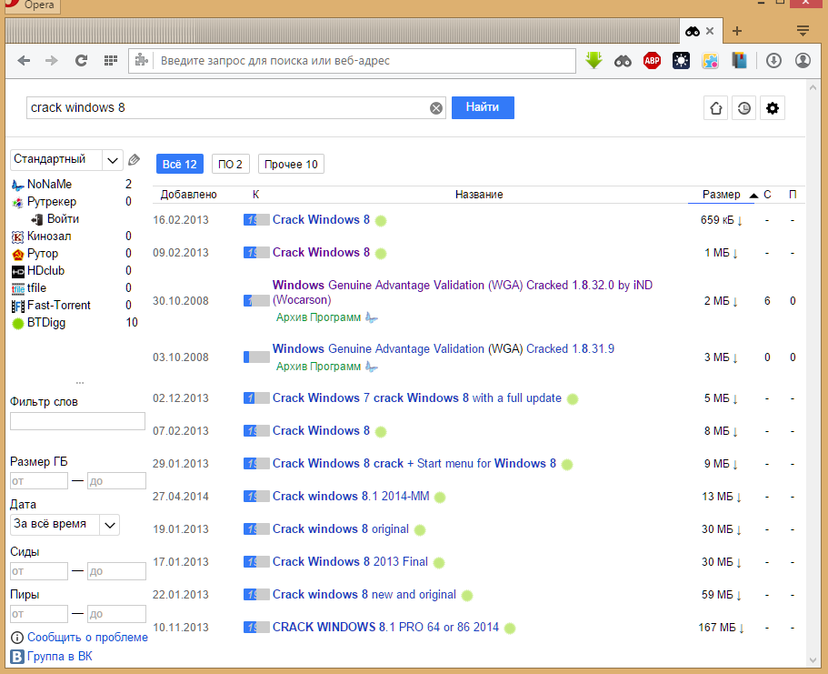The width and height of the screenshot is (828, 674).
Task: Open the Crack Windows 8 2013 Final result
Action: coord(350,562)
